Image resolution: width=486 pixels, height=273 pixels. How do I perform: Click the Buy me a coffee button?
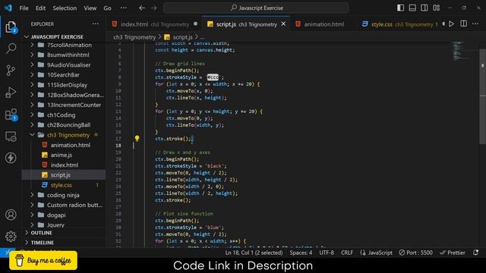43,260
